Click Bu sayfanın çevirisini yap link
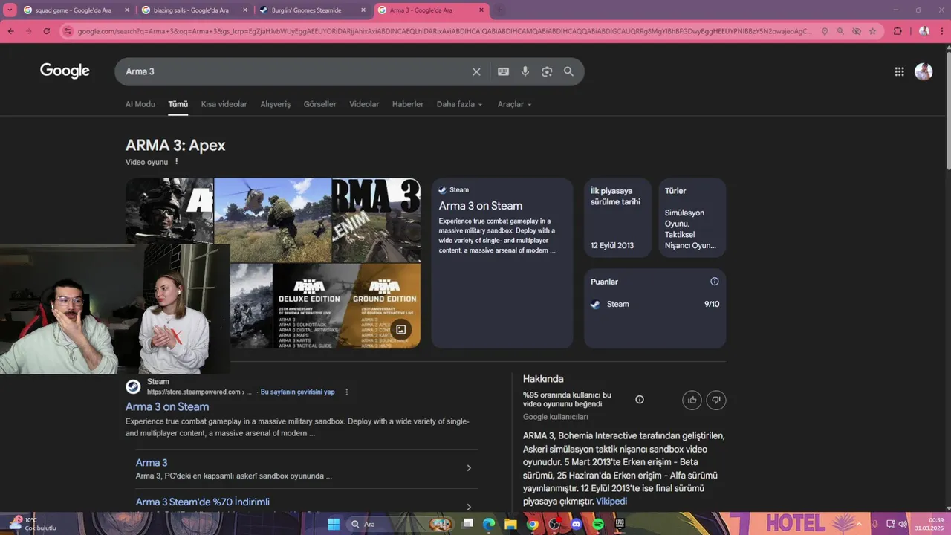This screenshot has width=951, height=535. point(297,392)
